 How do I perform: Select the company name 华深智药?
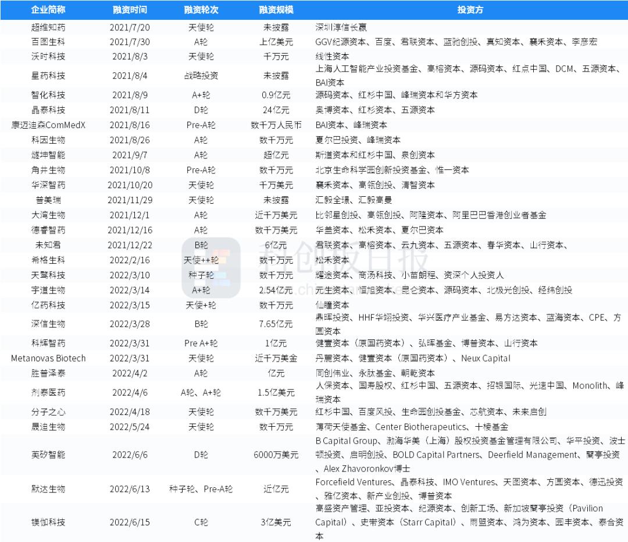point(48,185)
